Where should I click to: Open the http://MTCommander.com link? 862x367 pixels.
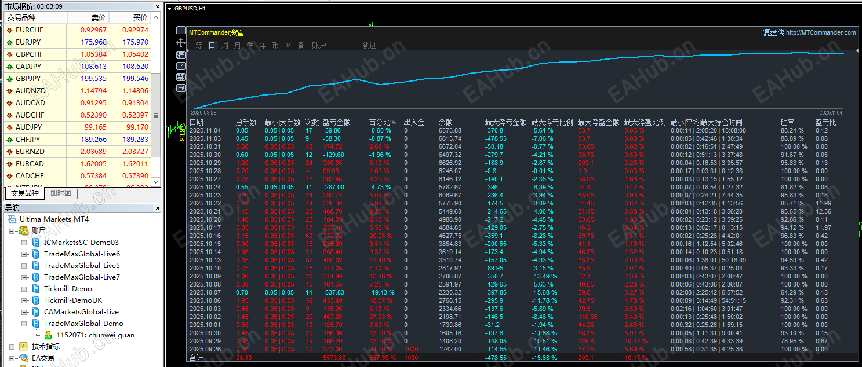(821, 33)
